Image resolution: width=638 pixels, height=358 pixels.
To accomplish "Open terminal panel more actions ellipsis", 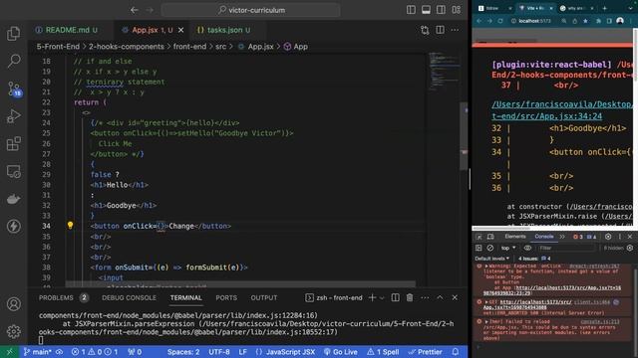I will pos(425,297).
